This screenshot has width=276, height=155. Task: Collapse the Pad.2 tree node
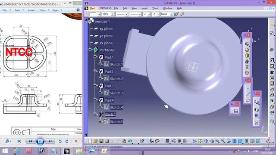pos(95,71)
